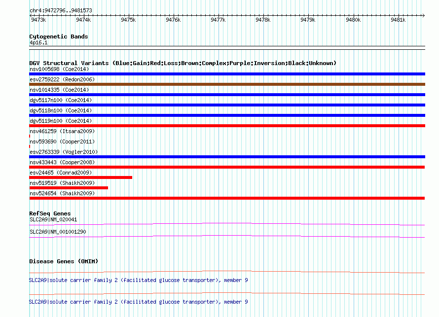Viewport: 439px width, 317px height.
Task: Click the SLC2A9|NM_001001290 gene label
Action: click(58, 232)
